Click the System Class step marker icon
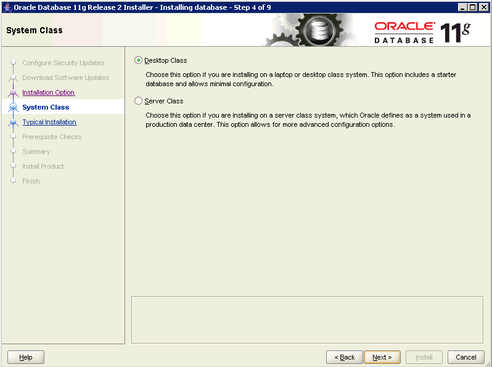Viewport: 492px width, 367px height. [x=14, y=107]
